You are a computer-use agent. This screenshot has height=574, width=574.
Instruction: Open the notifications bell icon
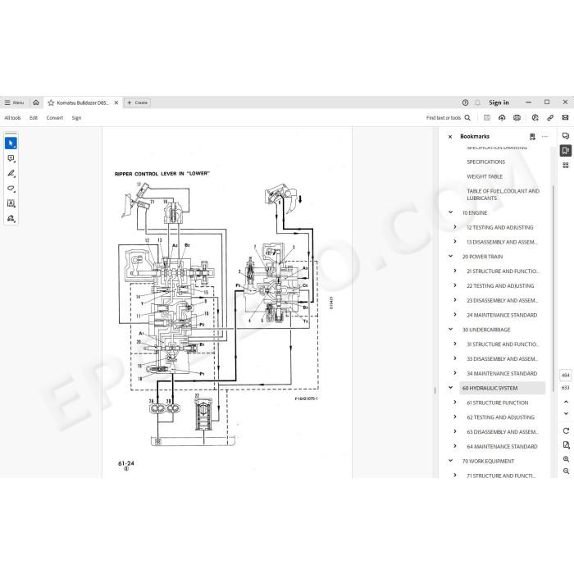click(477, 102)
